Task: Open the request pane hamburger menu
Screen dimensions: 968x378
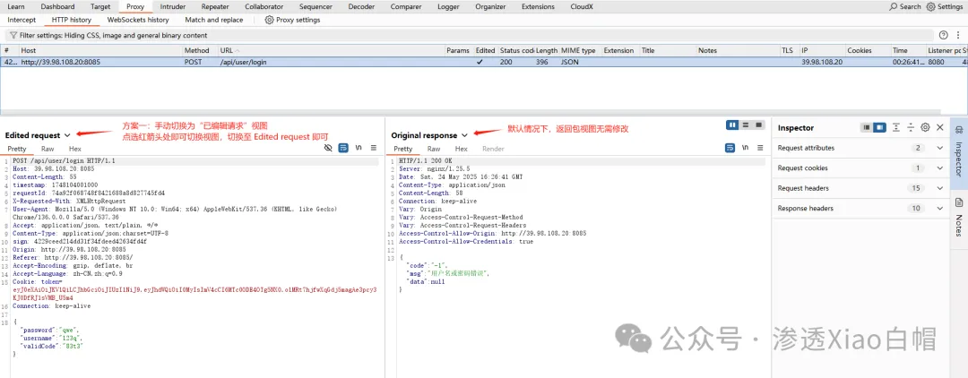Action: (x=373, y=148)
